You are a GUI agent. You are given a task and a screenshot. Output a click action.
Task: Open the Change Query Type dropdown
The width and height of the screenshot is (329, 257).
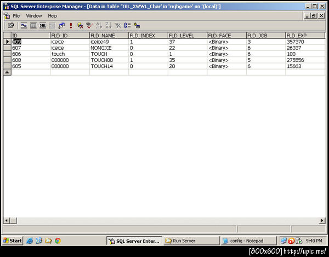(x=61, y=26)
